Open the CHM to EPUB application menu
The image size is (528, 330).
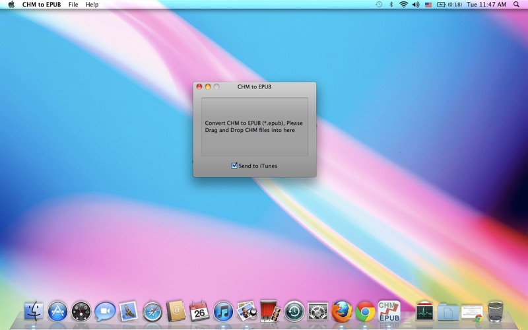point(42,5)
